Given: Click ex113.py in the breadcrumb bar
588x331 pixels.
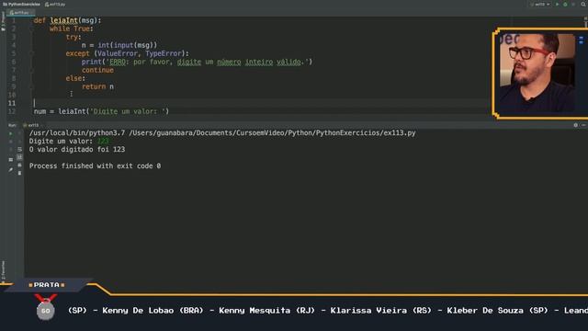Looking at the screenshot, I should coord(55,4).
